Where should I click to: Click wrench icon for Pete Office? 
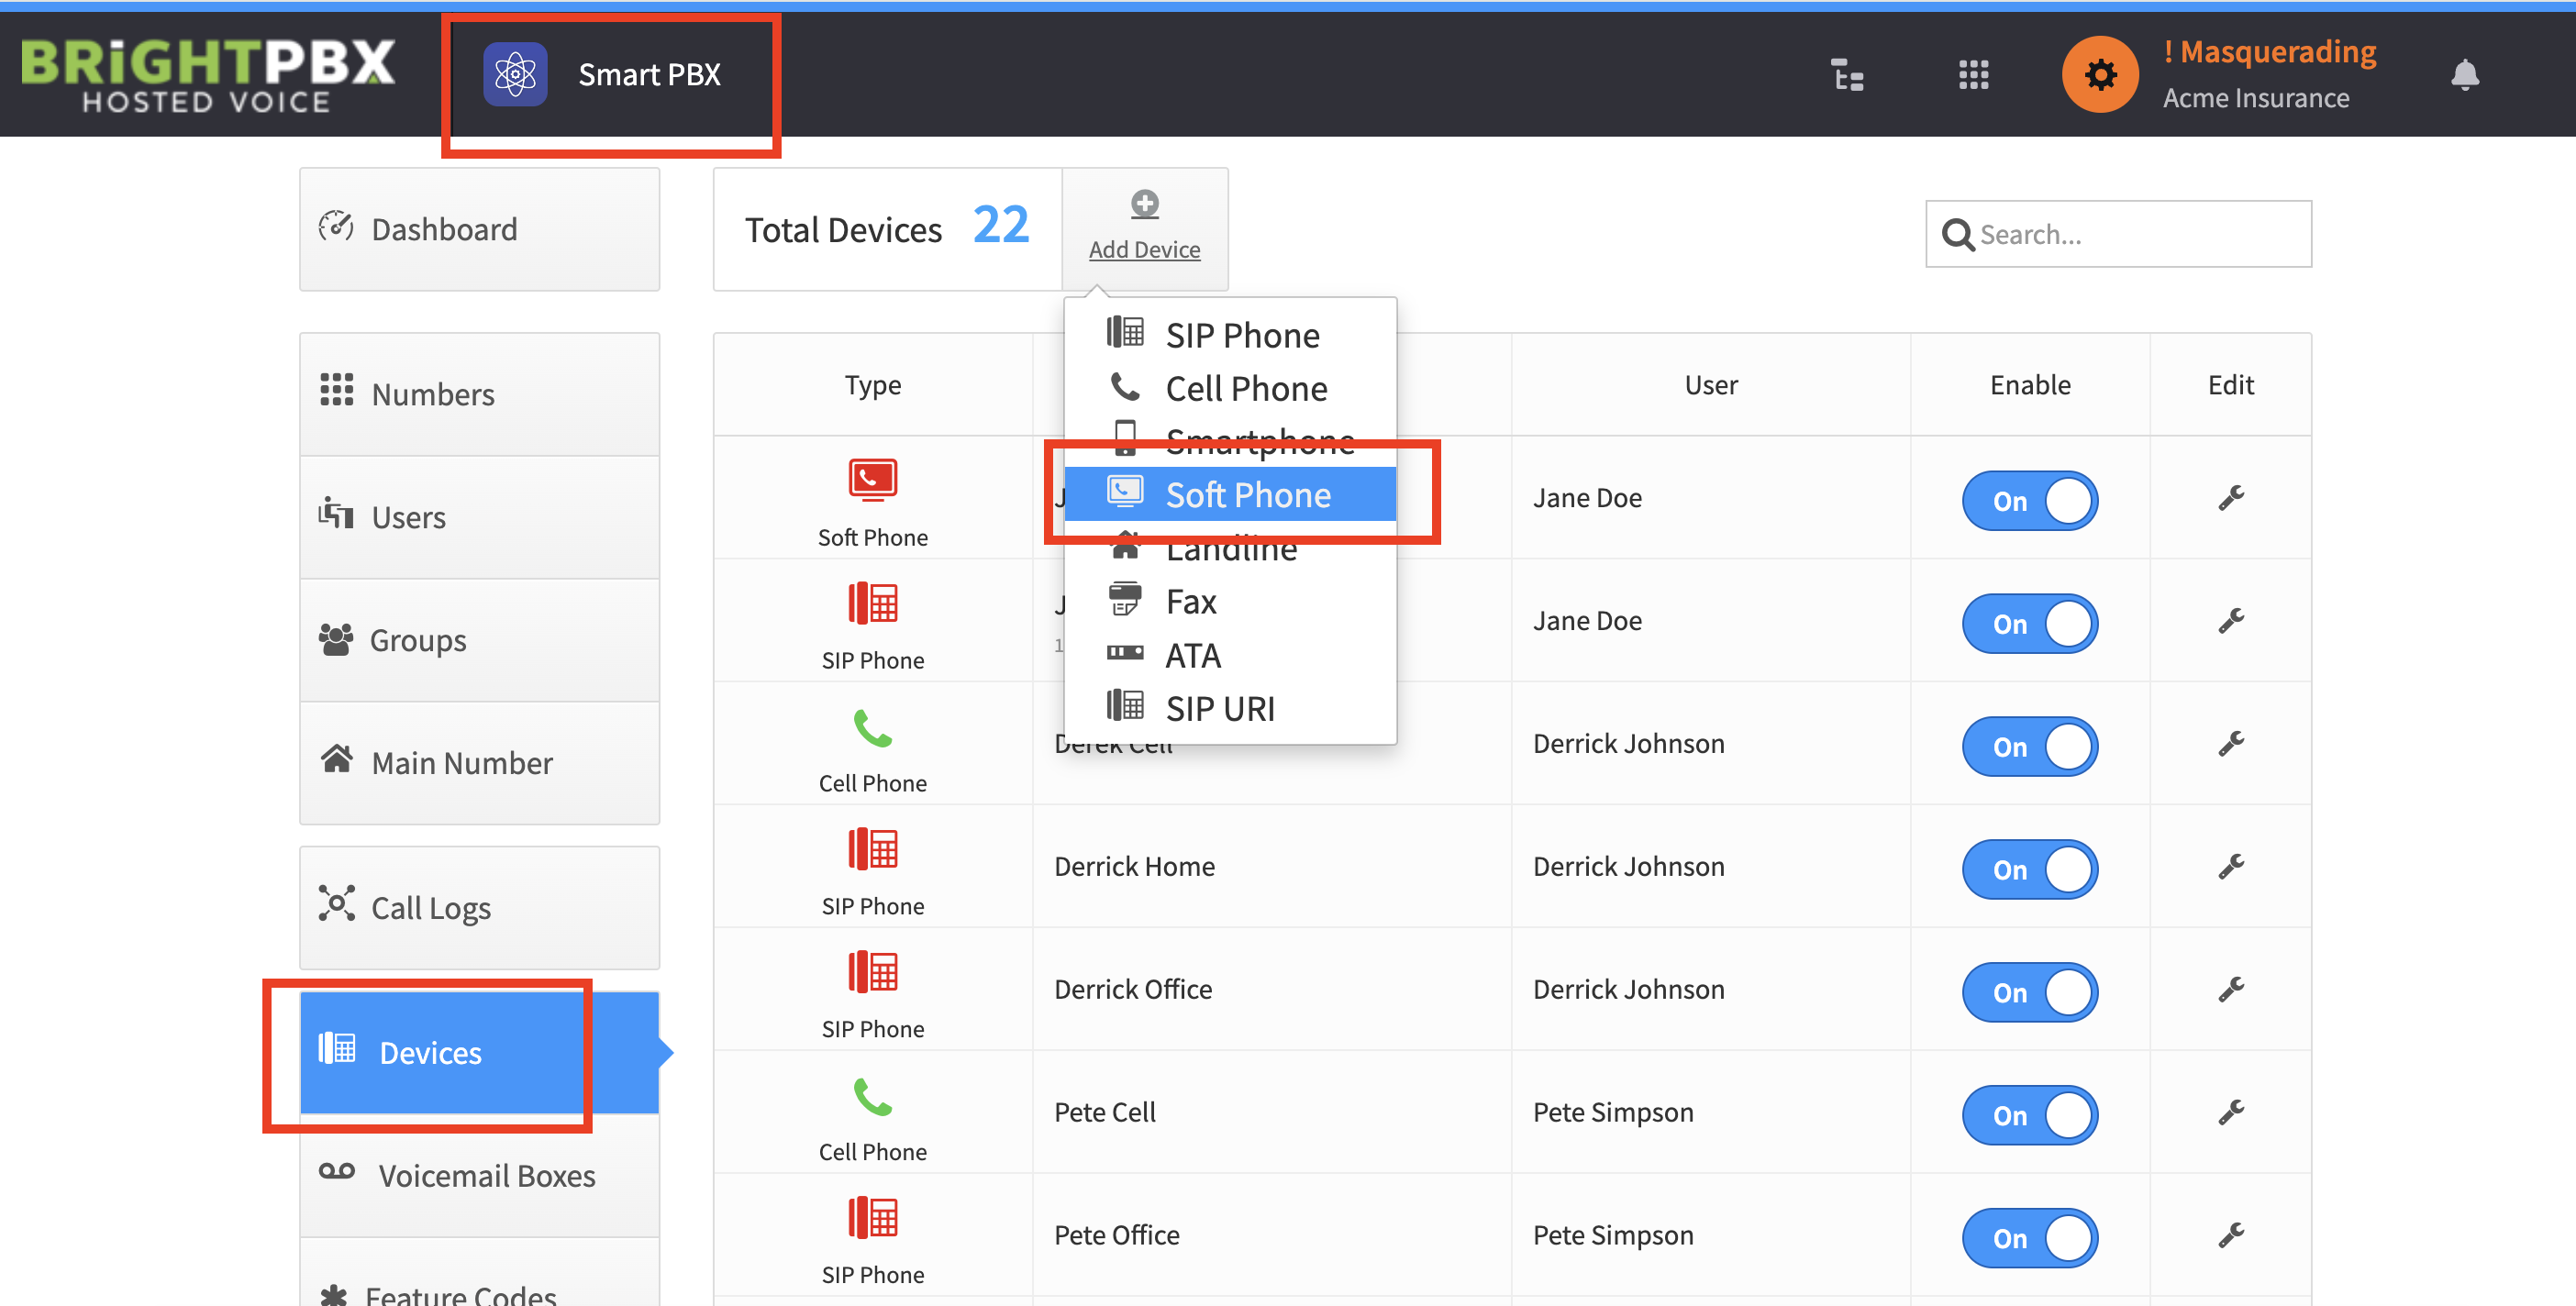coord(2230,1236)
